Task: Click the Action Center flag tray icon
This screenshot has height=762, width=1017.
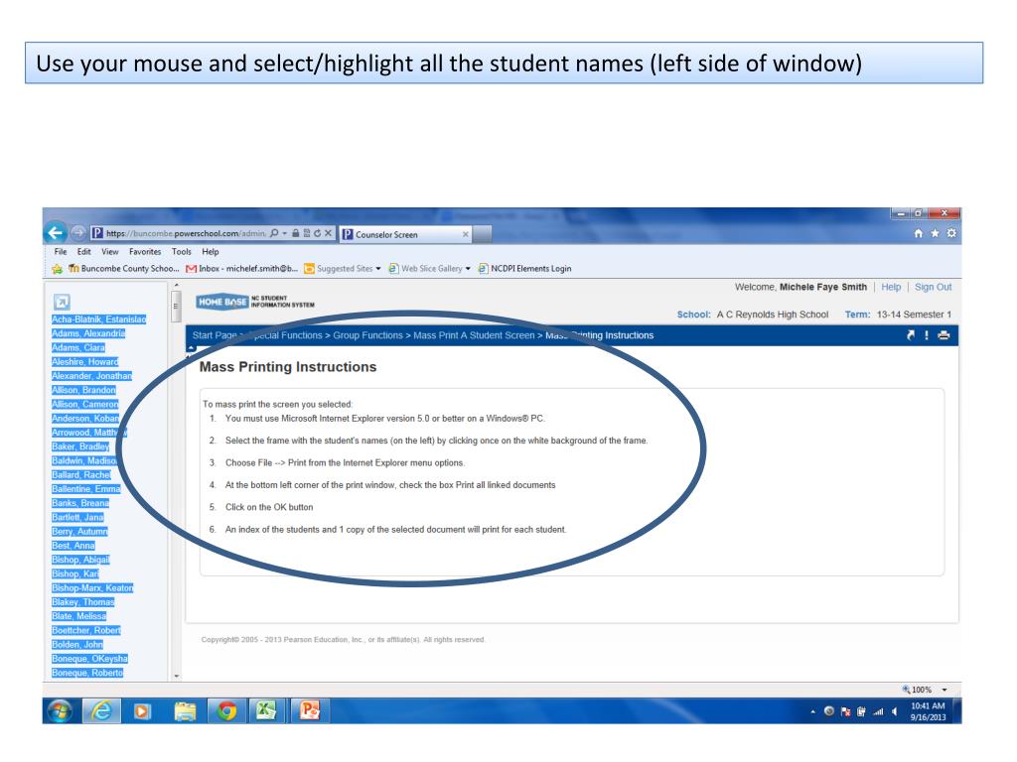Action: click(845, 711)
